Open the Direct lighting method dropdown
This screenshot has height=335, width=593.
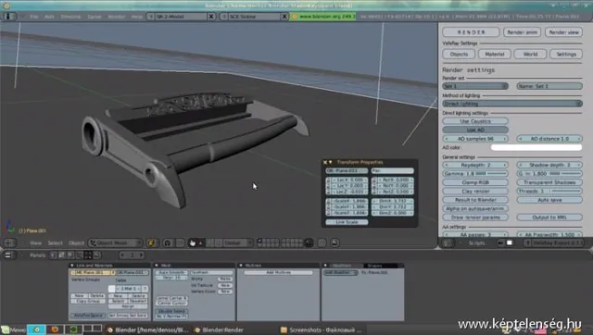(x=512, y=104)
